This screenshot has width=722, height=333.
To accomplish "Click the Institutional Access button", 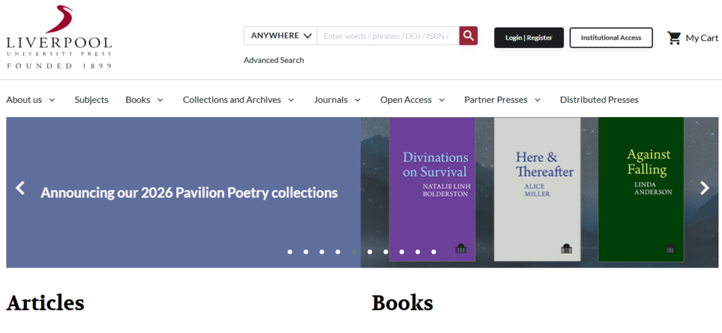I will click(x=611, y=38).
